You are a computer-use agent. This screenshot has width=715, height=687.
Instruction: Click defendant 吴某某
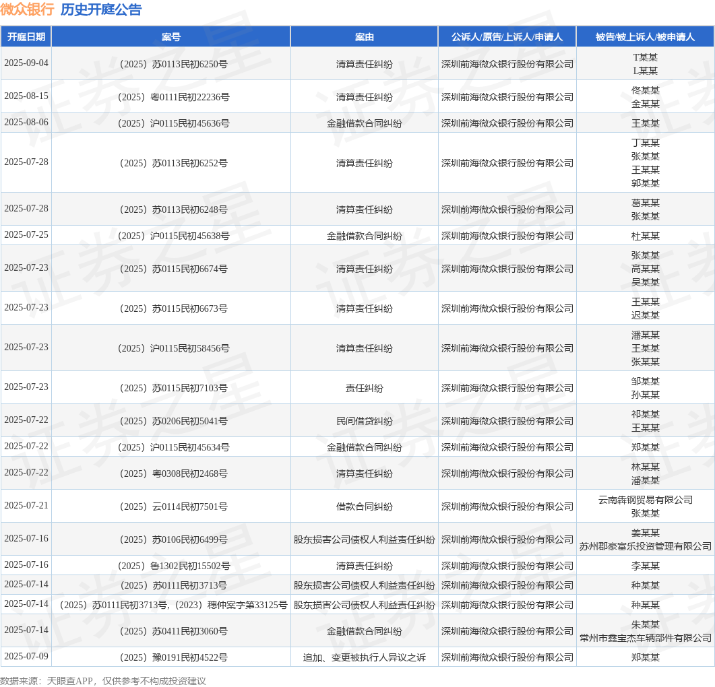coord(645,282)
